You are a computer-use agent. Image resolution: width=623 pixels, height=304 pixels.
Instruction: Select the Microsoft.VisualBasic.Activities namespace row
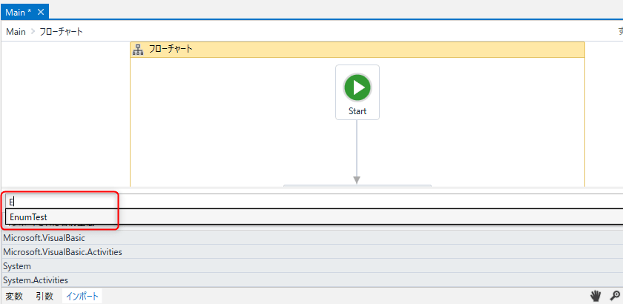pyautogui.click(x=63, y=252)
